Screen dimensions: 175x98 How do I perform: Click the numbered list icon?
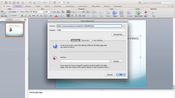click(x=74, y=12)
